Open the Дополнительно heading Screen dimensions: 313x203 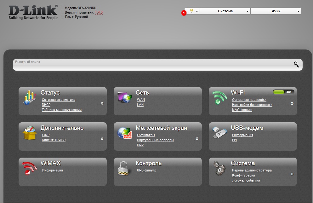[x=62, y=128]
